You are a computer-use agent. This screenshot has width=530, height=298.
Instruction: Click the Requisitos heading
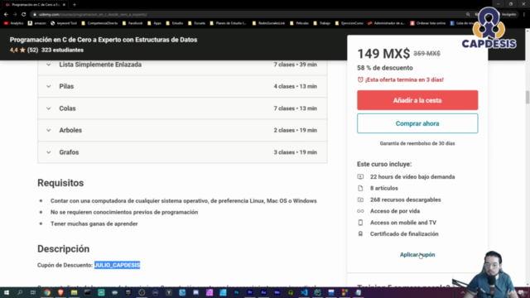(x=60, y=183)
